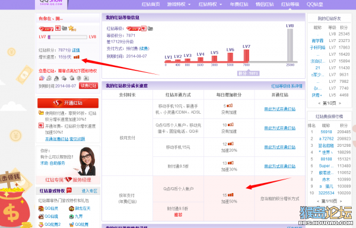Click the LV8 gray bar in the chart

290,45
